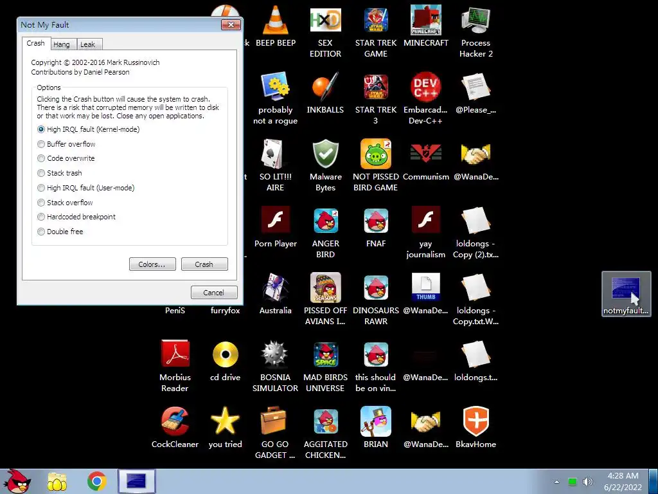Viewport: 658px width, 494px height.
Task: Click the clock showing 4:28 AM
Action: click(x=623, y=481)
